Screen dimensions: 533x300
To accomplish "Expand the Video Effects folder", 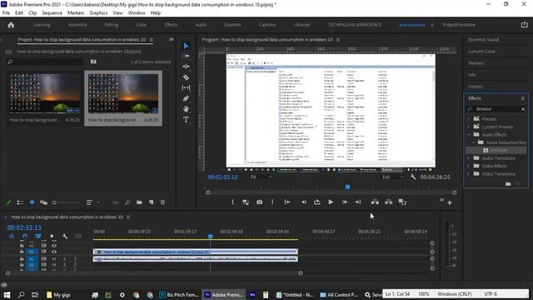I will pyautogui.click(x=468, y=166).
